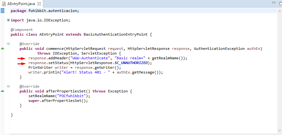This screenshot has width=282, height=135.
Task: Click override marker beside afterPropertiesSet method
Action: click(3, 91)
